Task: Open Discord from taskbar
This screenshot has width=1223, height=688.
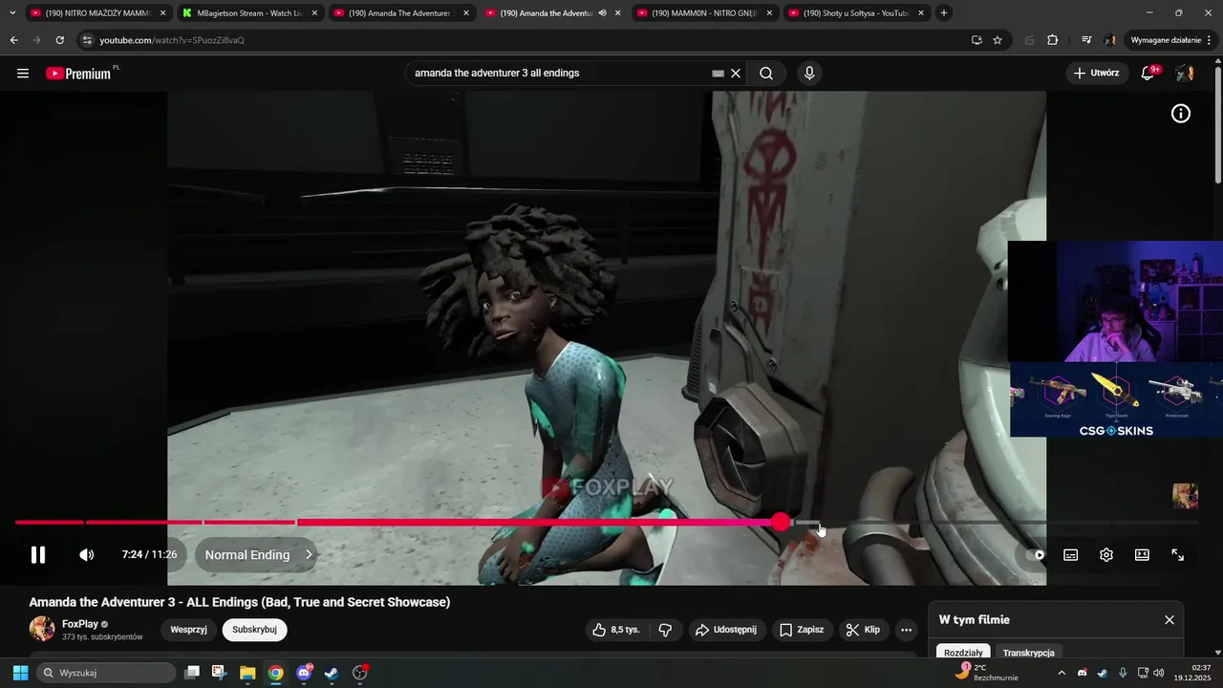Action: 304,673
